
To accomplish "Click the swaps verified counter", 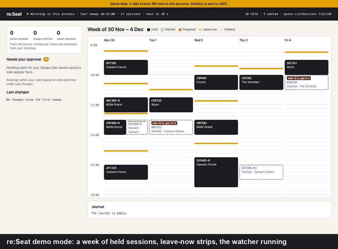I will 43,35.
